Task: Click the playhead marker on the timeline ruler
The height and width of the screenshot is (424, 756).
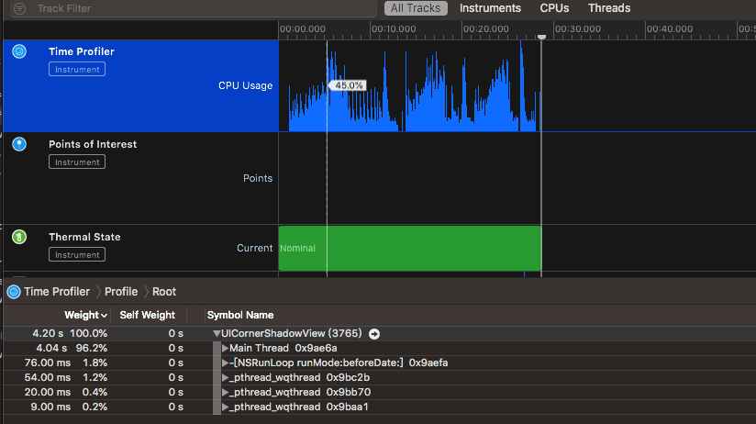Action: 541,36
